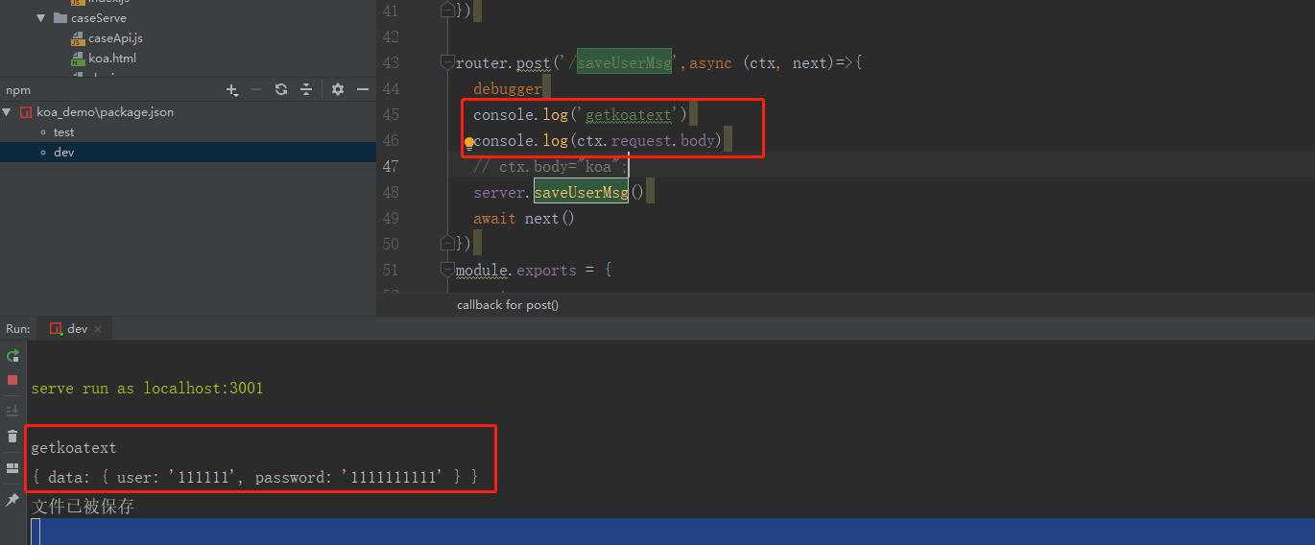Select the caseServe folder
The image size is (1315, 545).
[89, 18]
